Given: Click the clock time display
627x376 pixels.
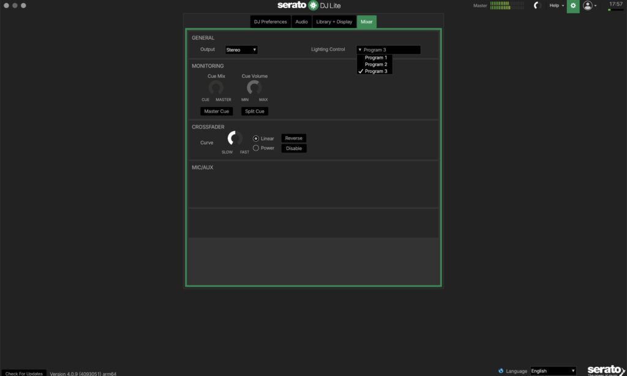Looking at the screenshot, I should tap(615, 4).
